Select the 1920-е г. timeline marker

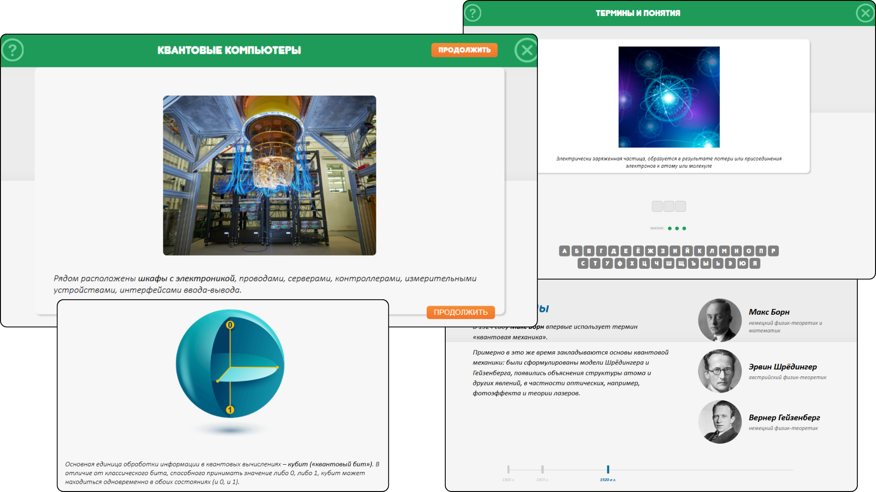point(608,470)
